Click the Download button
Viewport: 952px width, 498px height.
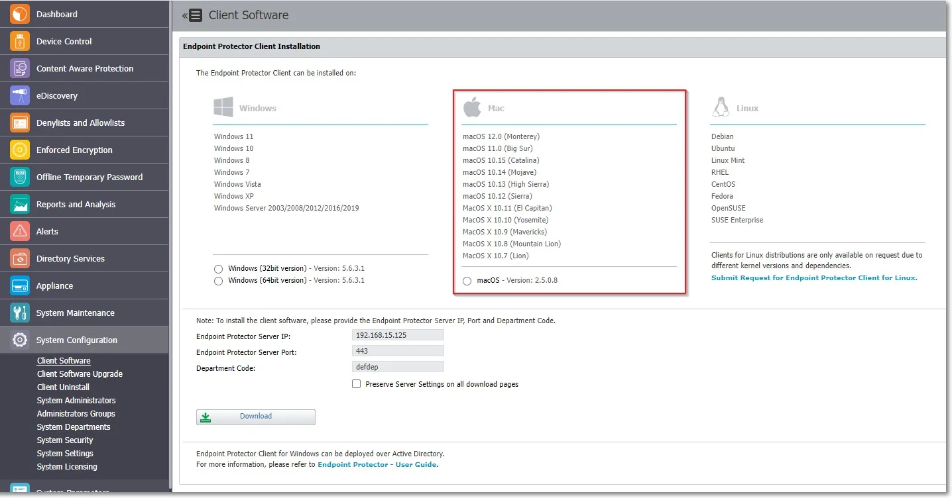click(x=256, y=417)
